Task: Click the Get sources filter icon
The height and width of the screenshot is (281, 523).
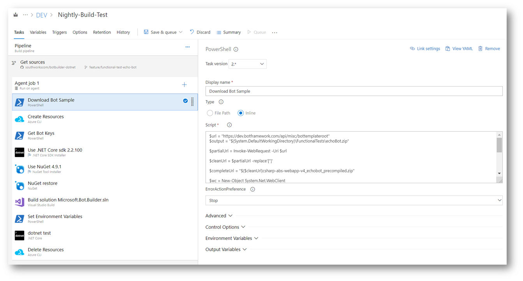Action: point(14,63)
